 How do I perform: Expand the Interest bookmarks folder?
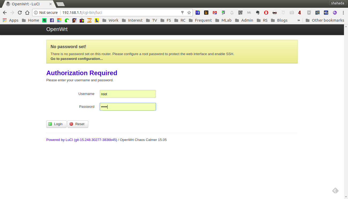(x=132, y=20)
